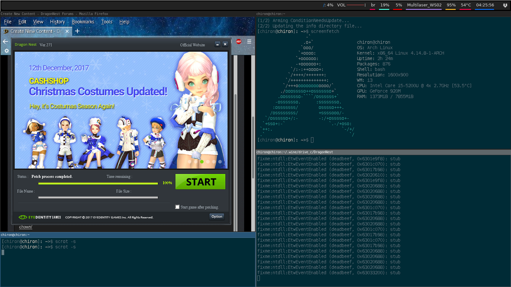
Task: Go back with Firefox back arrow
Action: click(5, 41)
